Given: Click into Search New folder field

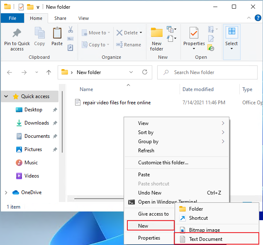Looking at the screenshot, I should point(207,72).
